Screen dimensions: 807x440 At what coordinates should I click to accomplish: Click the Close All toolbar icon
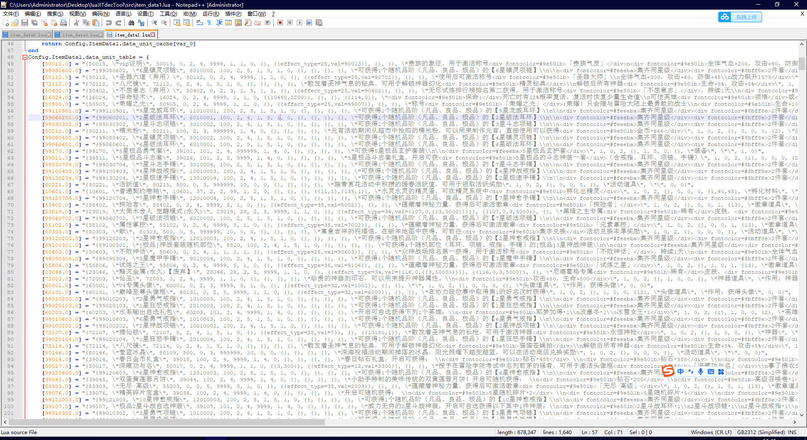pyautogui.click(x=54, y=23)
